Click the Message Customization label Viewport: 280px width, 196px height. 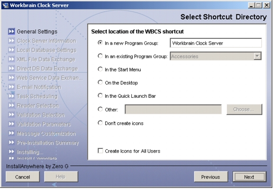click(x=46, y=134)
